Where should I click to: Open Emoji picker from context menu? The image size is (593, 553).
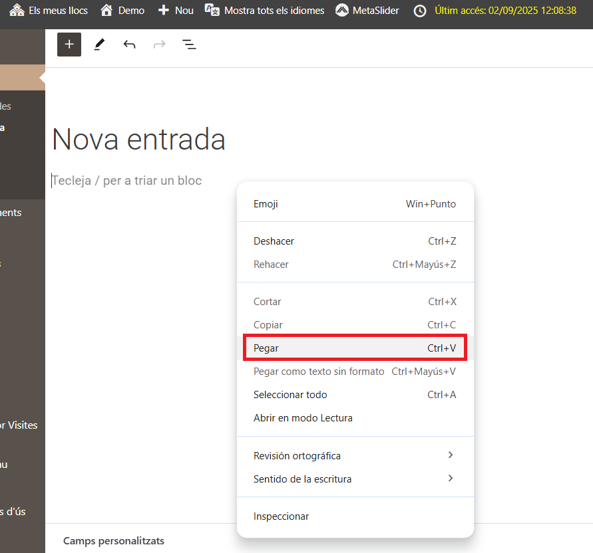click(x=355, y=204)
